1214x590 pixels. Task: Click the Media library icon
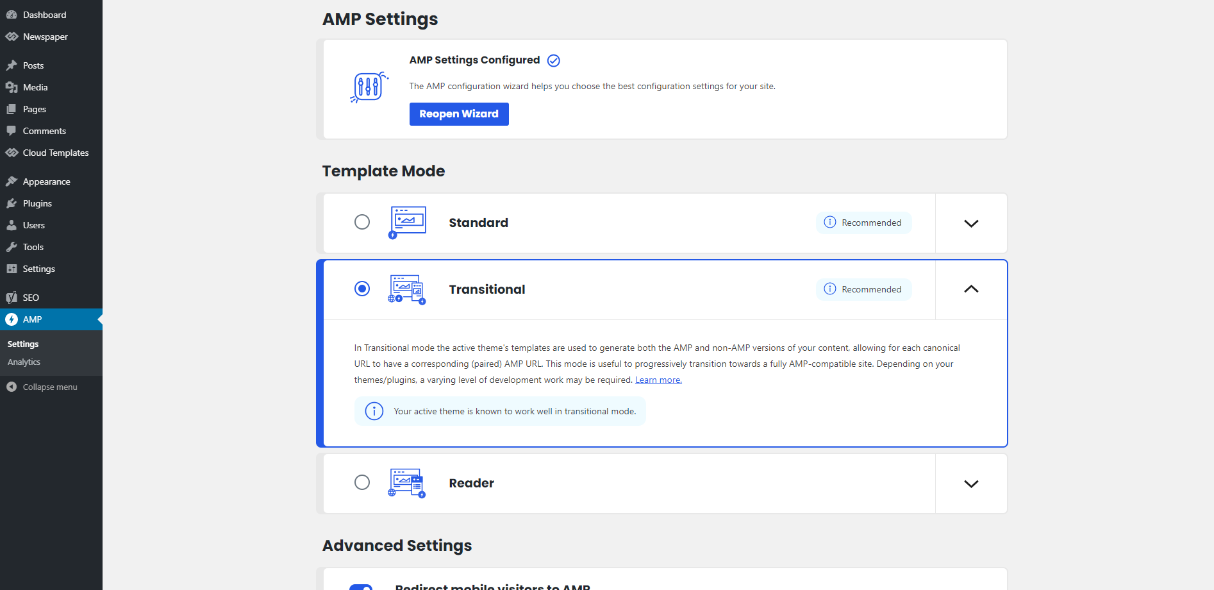pos(12,87)
